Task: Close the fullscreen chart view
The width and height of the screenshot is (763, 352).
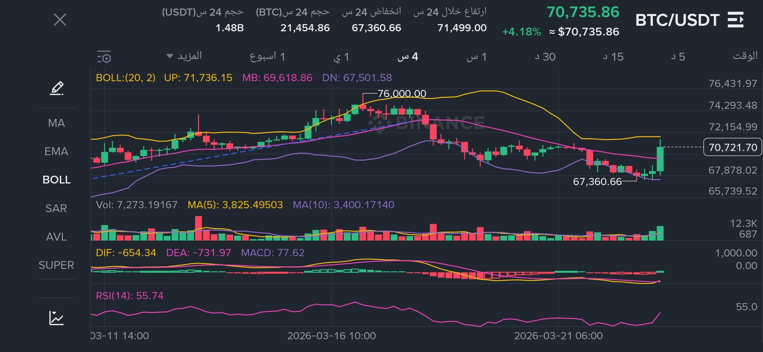Action: (x=60, y=20)
